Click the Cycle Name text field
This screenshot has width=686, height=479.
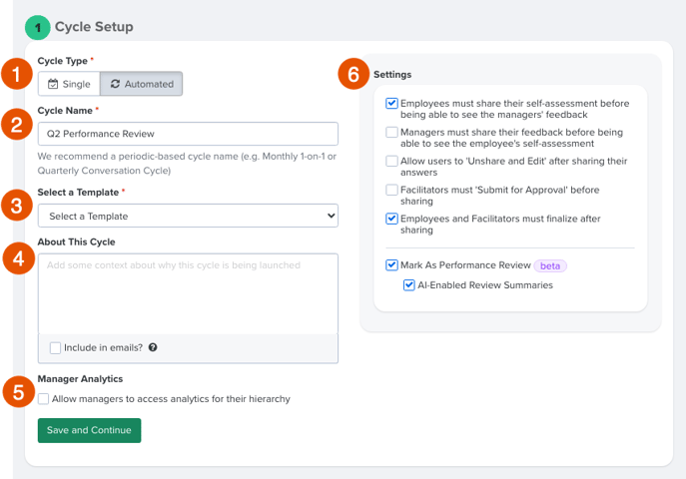tap(188, 134)
